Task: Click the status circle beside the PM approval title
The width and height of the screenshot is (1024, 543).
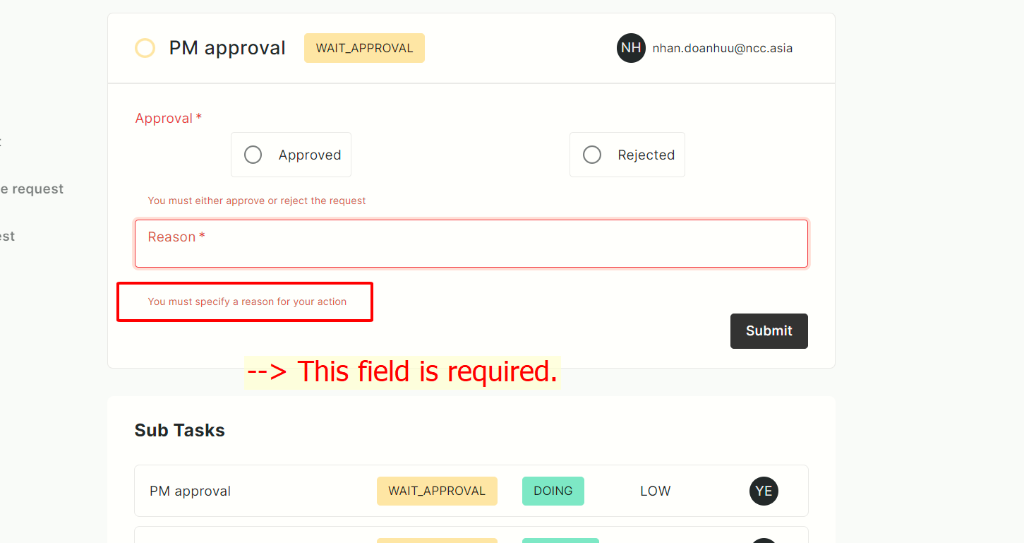Action: 145,48
